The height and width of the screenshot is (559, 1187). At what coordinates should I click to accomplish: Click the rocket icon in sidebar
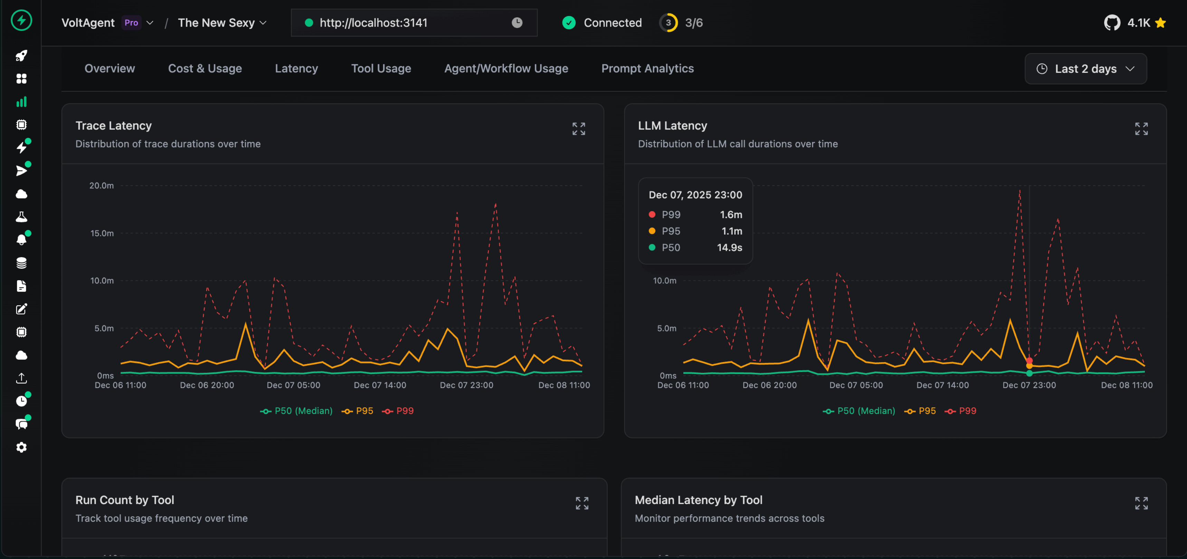click(x=21, y=56)
